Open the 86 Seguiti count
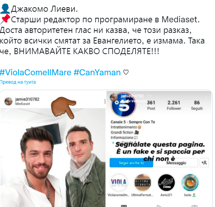The height and width of the screenshot is (207, 215). click(x=197, y=105)
